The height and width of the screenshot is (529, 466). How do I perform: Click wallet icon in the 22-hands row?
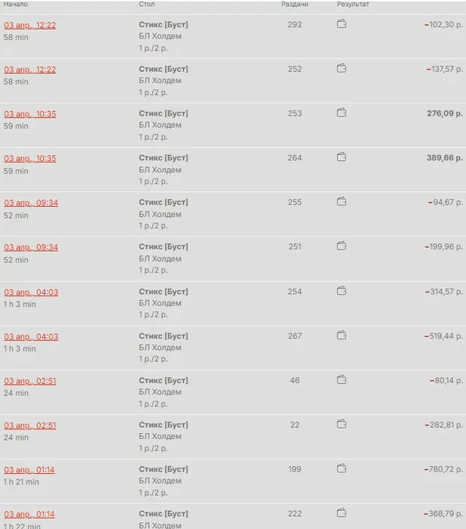(341, 425)
